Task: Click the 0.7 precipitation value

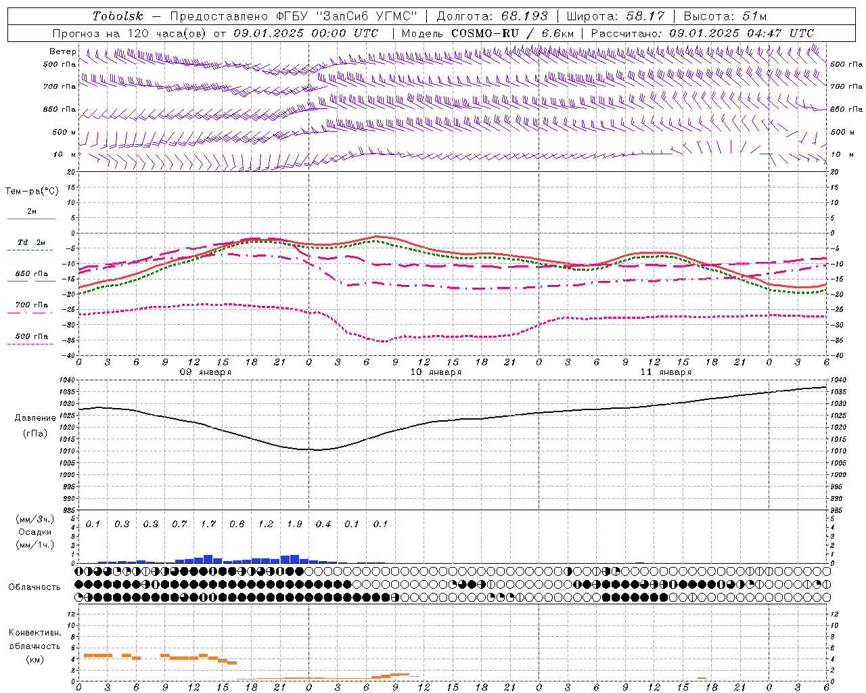Action: [x=179, y=524]
